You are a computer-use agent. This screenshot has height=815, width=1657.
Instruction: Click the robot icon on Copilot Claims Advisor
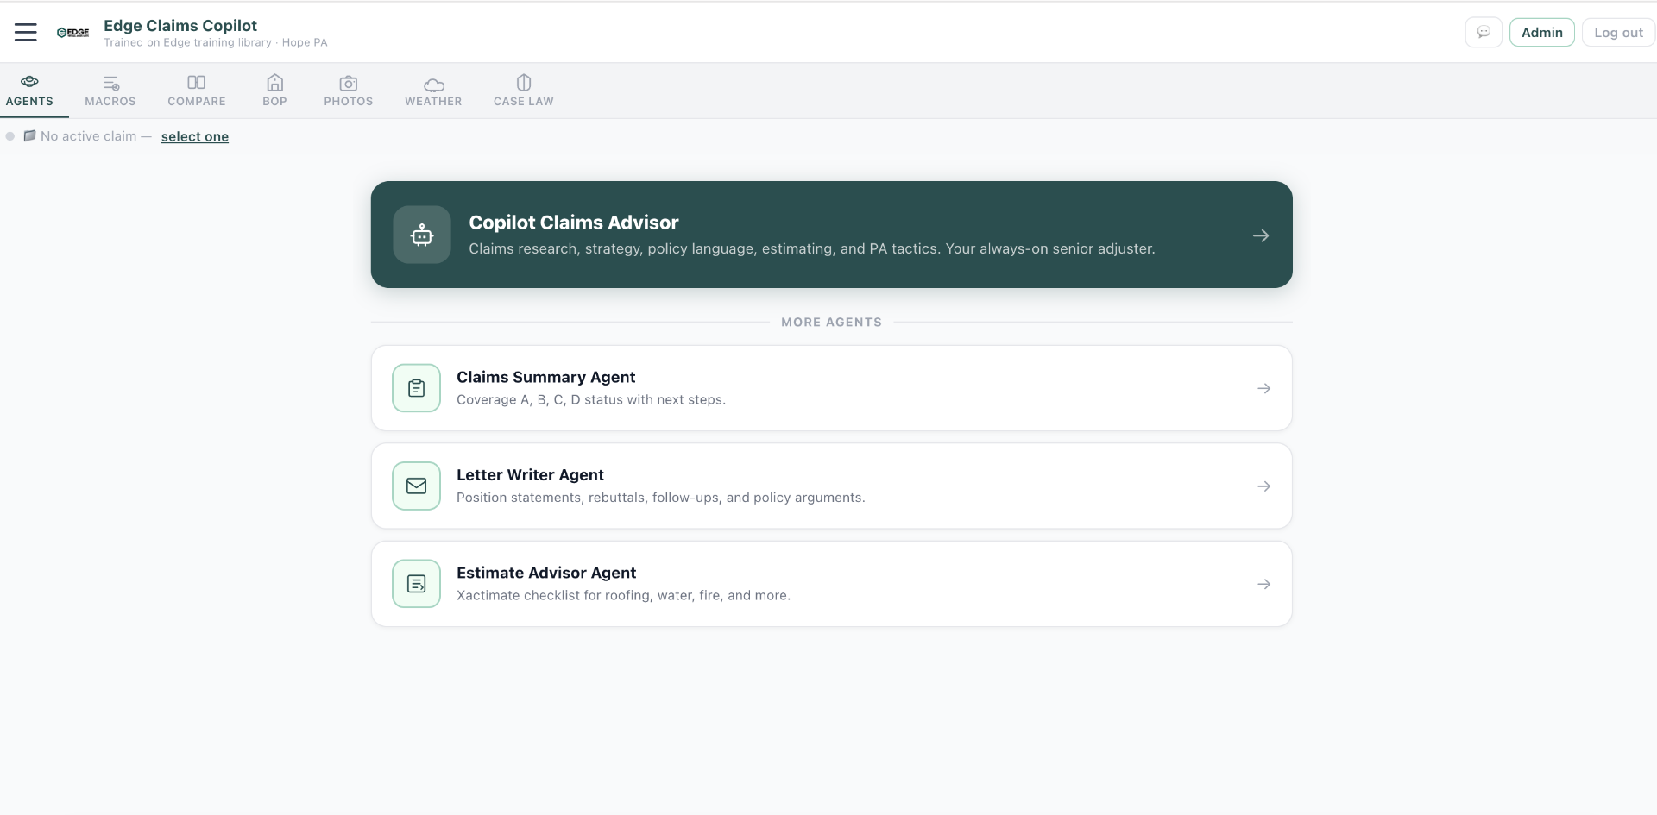421,235
